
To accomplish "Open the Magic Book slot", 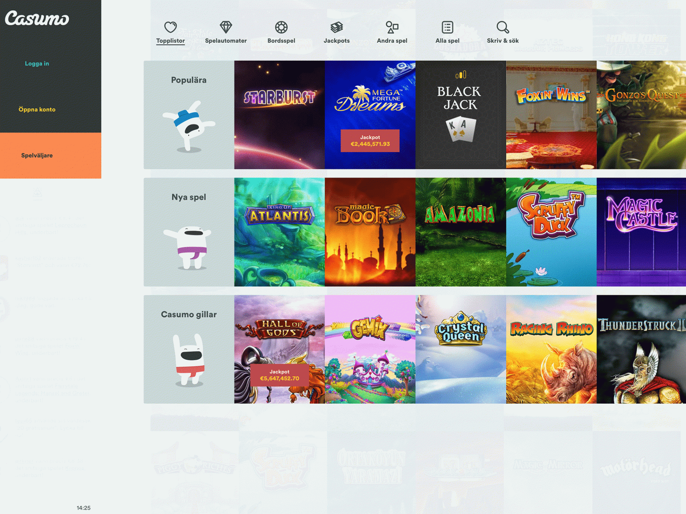I will pyautogui.click(x=370, y=232).
